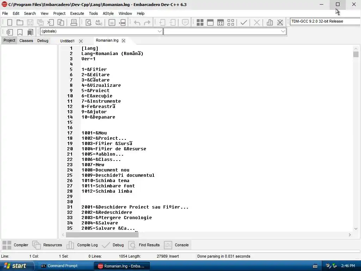Click the Print toolbar icon
The width and height of the screenshot is (361, 271).
point(74,22)
